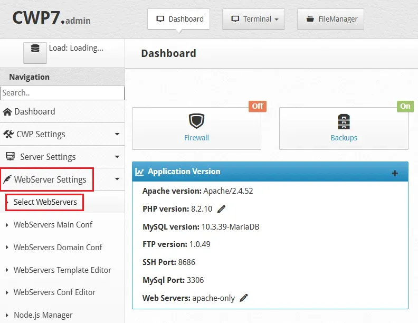Screen dimensions: 418x323
Task: Click the MySql Port 3306 value
Action: coord(195,280)
